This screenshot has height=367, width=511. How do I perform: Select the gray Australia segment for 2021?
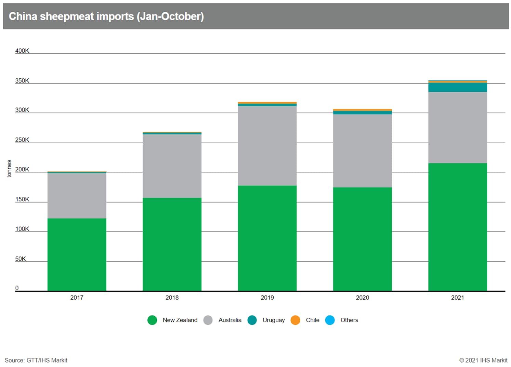coord(457,128)
